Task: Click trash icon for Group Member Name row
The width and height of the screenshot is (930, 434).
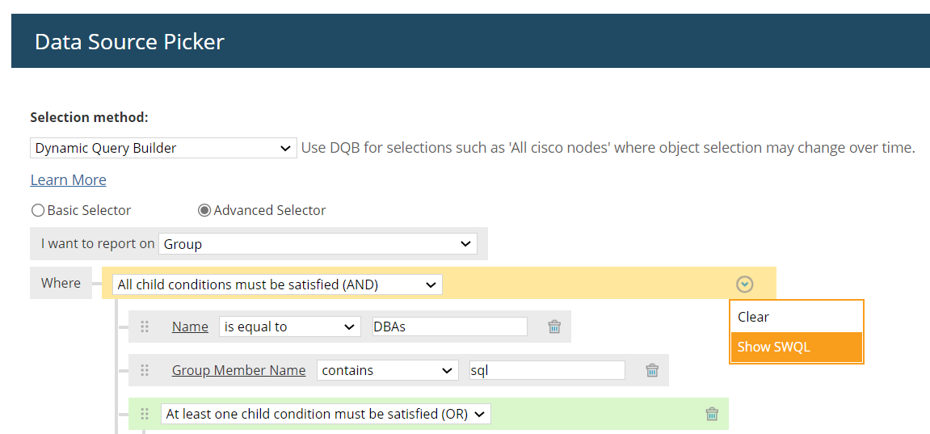Action: tap(652, 370)
